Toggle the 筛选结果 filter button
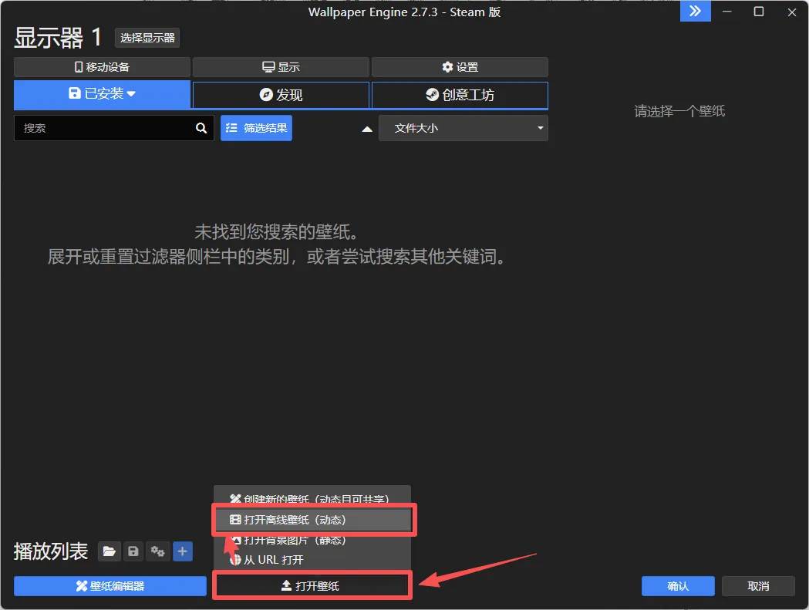Image resolution: width=809 pixels, height=610 pixels. pyautogui.click(x=256, y=128)
